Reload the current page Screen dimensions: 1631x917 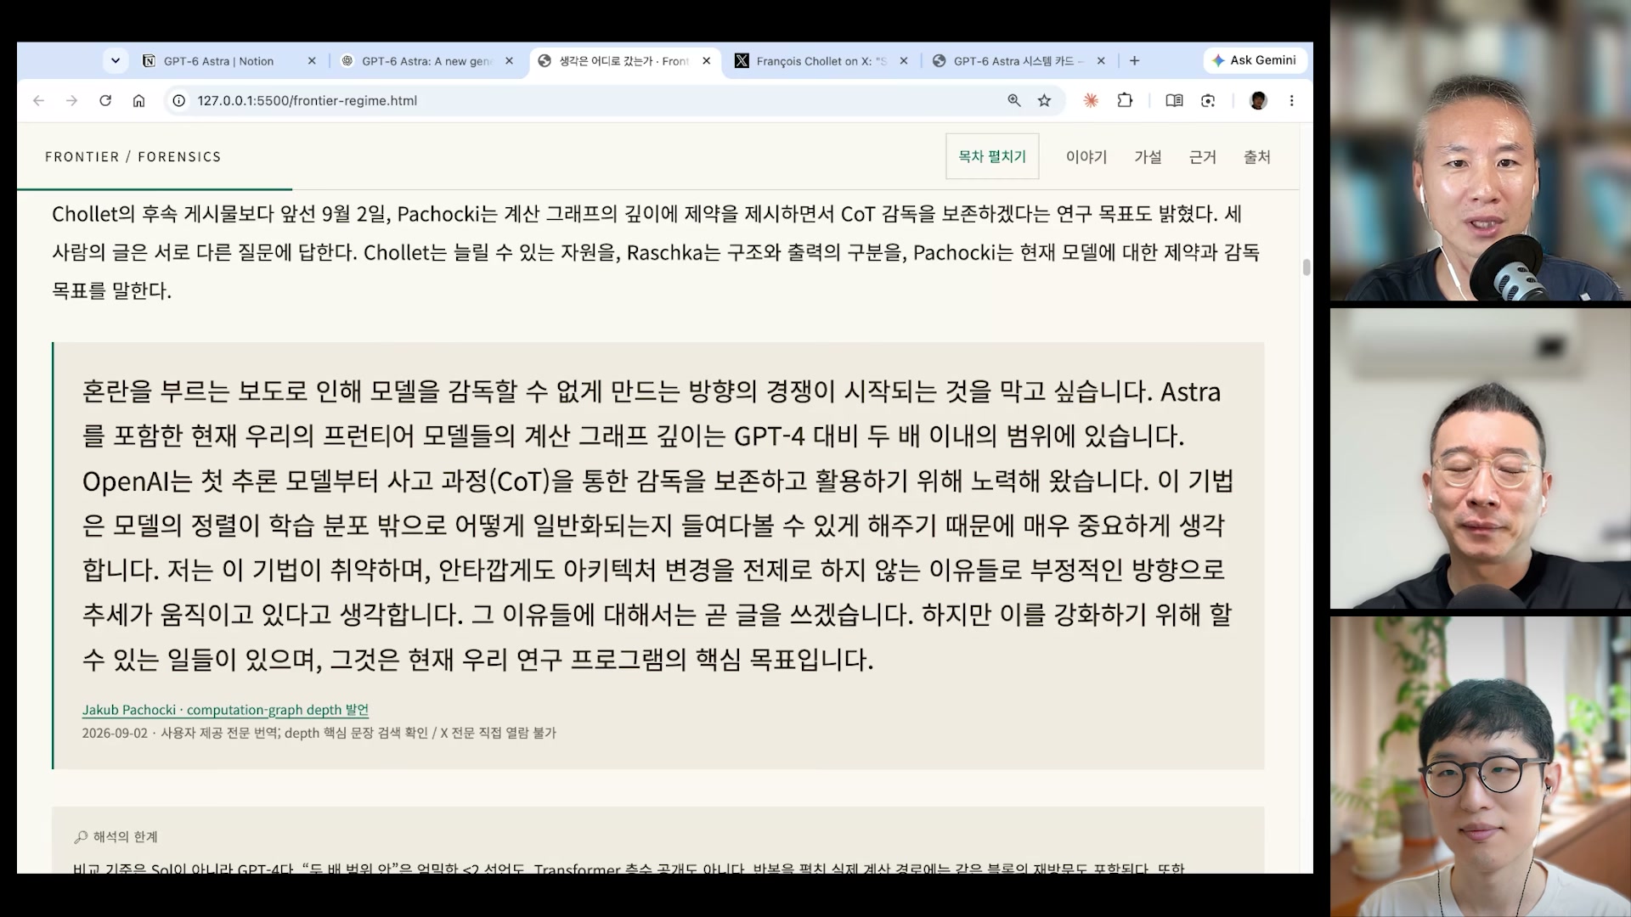(x=105, y=100)
